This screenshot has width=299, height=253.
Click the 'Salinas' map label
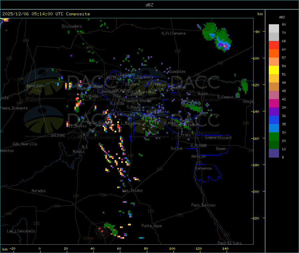point(57,135)
